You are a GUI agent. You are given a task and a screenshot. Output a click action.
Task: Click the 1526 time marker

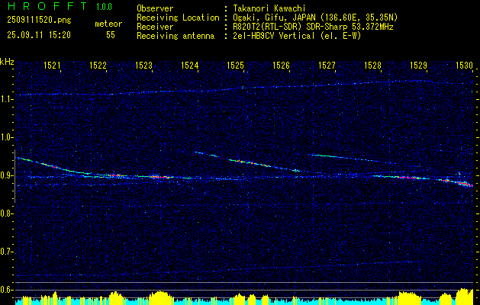pyautogui.click(x=281, y=65)
